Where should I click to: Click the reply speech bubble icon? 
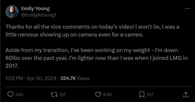(10, 94)
